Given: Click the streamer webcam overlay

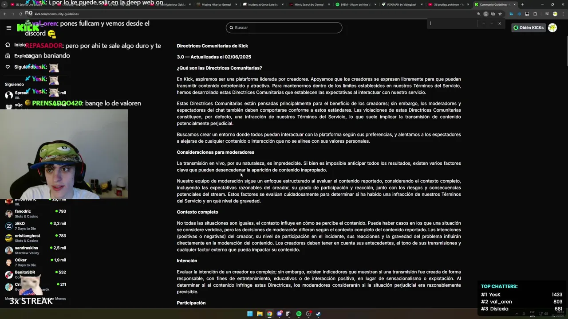Looking at the screenshot, I should [64, 154].
